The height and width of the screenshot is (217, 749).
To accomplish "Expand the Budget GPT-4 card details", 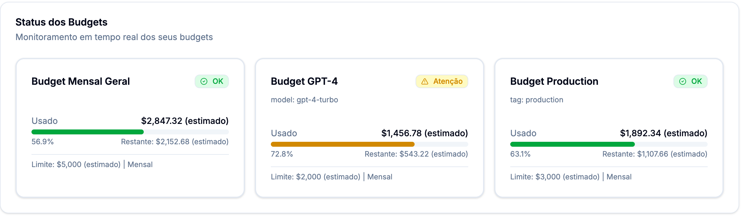I will [x=370, y=126].
